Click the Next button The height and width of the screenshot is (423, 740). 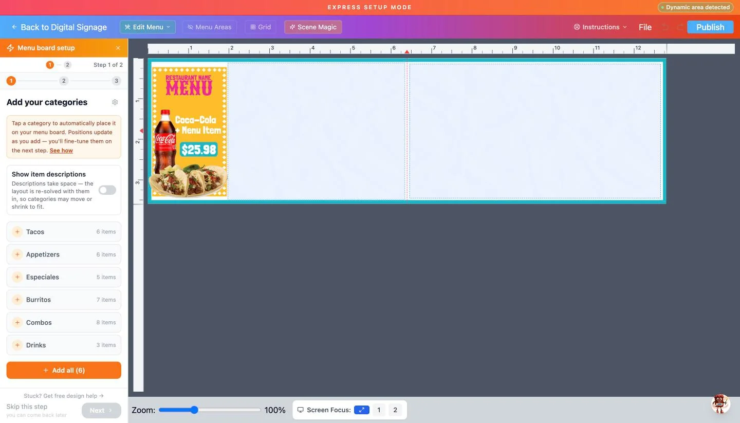[101, 411]
